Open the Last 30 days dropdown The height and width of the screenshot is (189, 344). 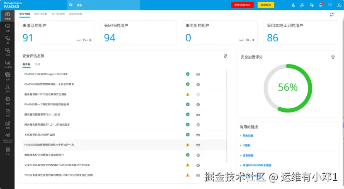[248, 40]
